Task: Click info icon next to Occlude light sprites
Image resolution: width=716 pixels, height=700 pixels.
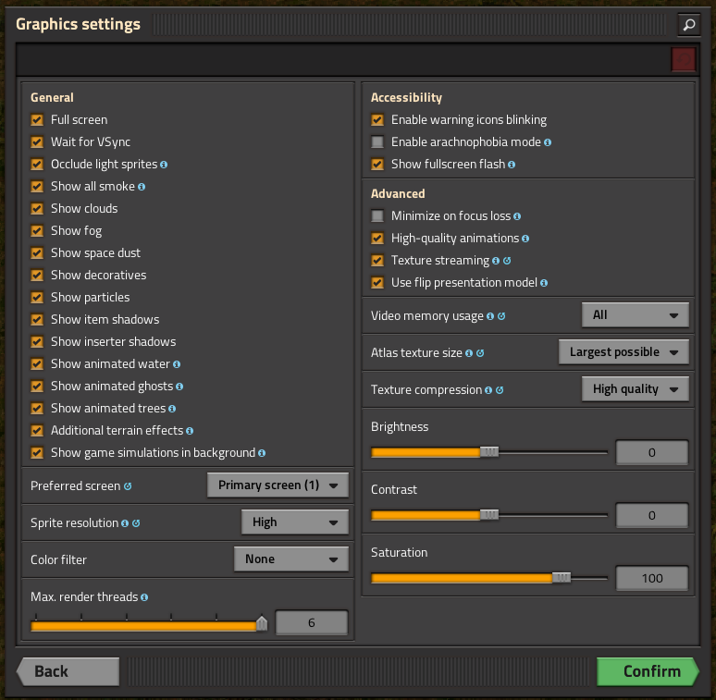Action: (x=164, y=165)
